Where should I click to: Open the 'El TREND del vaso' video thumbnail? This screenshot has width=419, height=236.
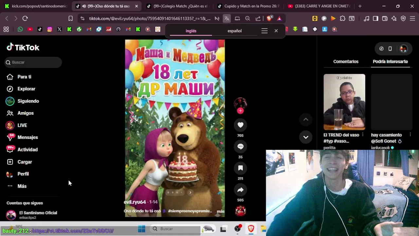[x=344, y=102]
